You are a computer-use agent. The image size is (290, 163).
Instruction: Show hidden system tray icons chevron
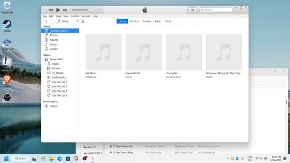pos(228,158)
